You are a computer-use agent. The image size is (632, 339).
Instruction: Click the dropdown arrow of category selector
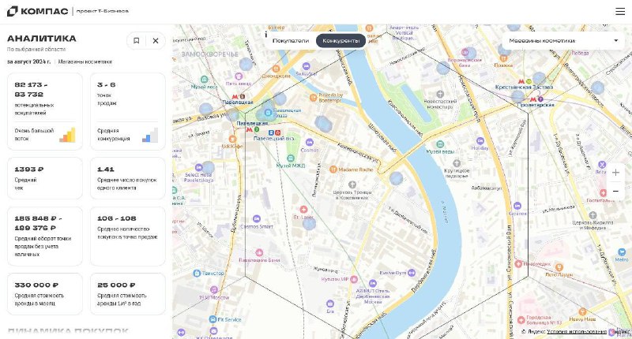point(616,41)
